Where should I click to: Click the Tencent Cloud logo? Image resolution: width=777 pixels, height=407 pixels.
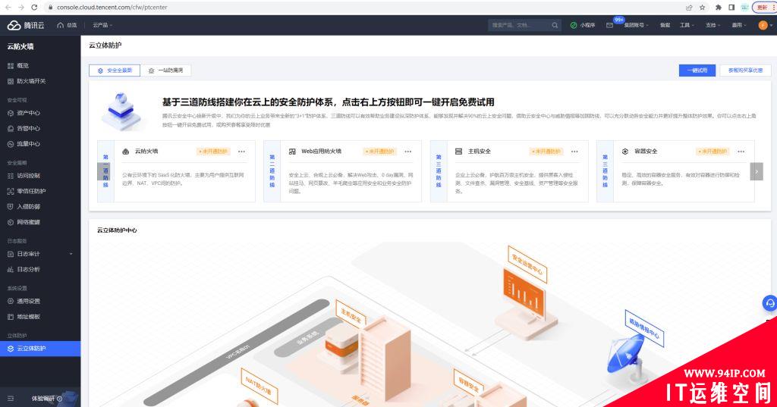[x=26, y=25]
